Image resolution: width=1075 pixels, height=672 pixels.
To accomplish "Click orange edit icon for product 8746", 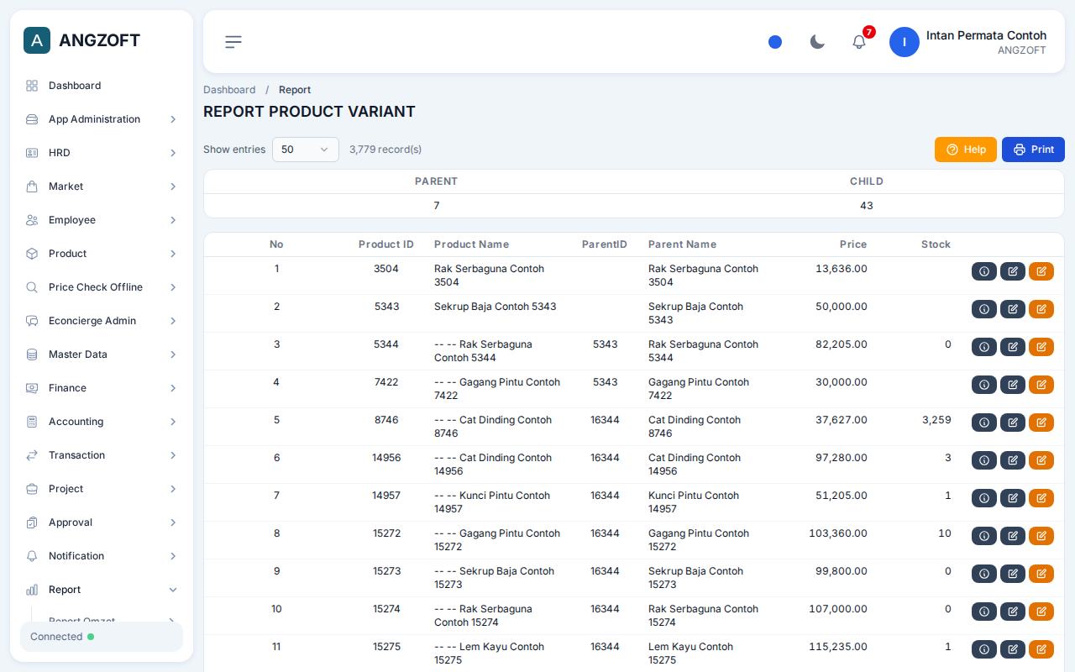I will click(x=1041, y=423).
